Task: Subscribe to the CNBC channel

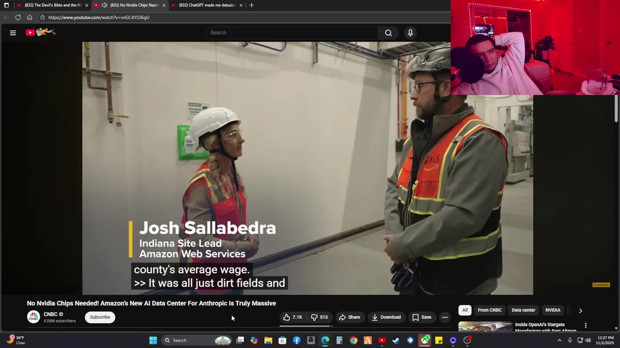Action: click(x=100, y=317)
